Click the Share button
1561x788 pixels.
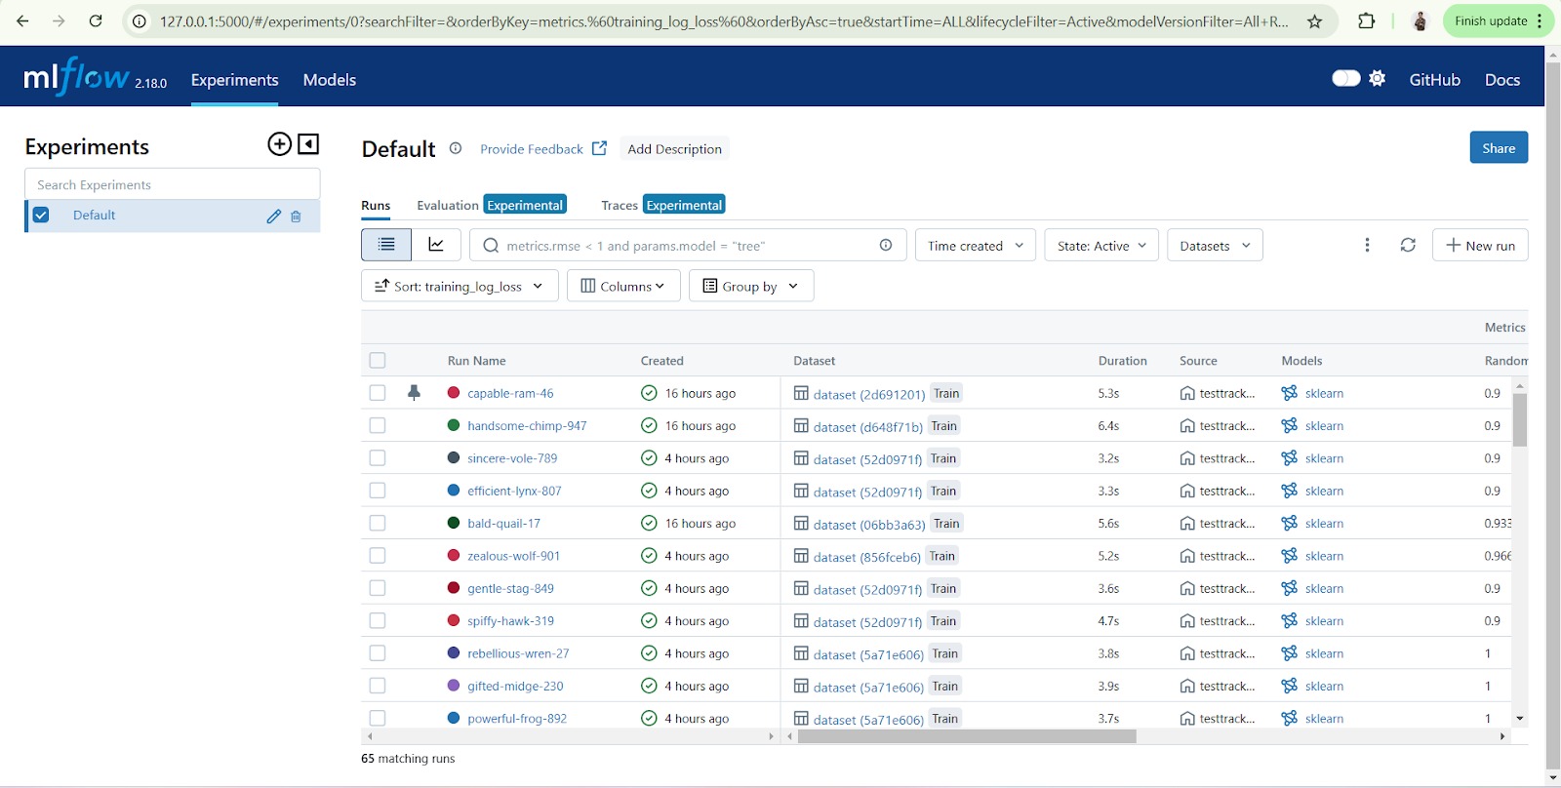pos(1498,148)
